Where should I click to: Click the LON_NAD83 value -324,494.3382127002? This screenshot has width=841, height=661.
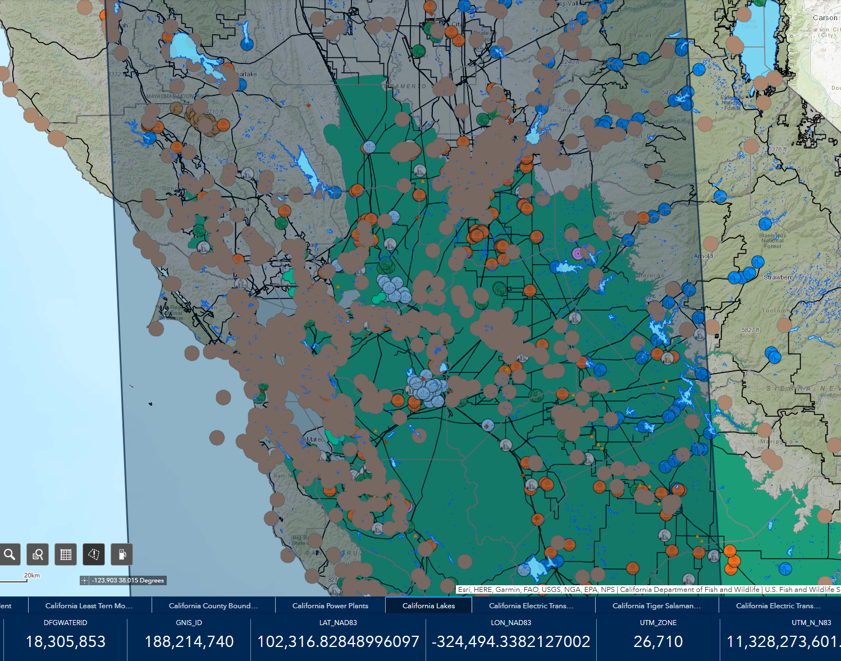[x=511, y=641]
